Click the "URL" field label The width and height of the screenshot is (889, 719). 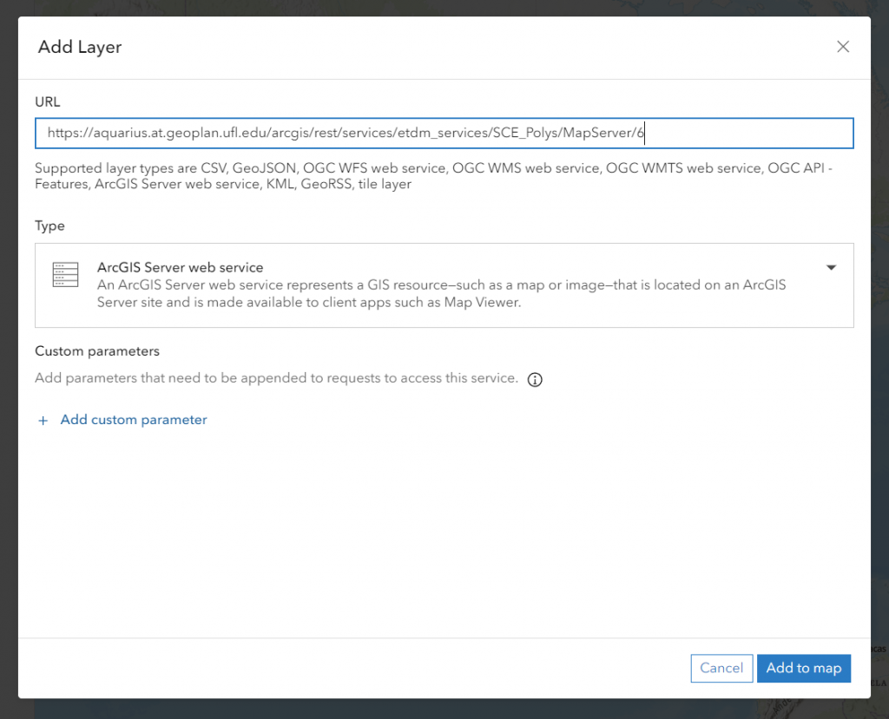pos(48,101)
